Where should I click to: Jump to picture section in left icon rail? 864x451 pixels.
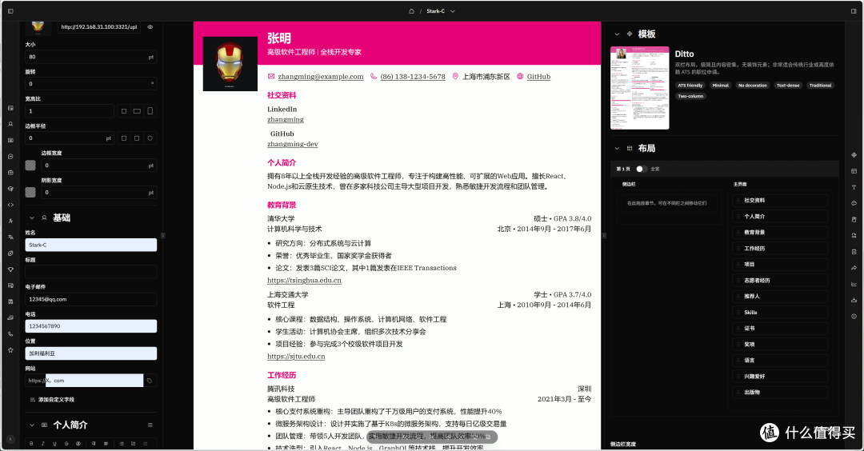coord(10,108)
